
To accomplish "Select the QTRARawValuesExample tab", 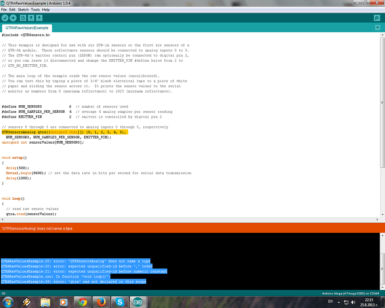I will click(x=26, y=28).
